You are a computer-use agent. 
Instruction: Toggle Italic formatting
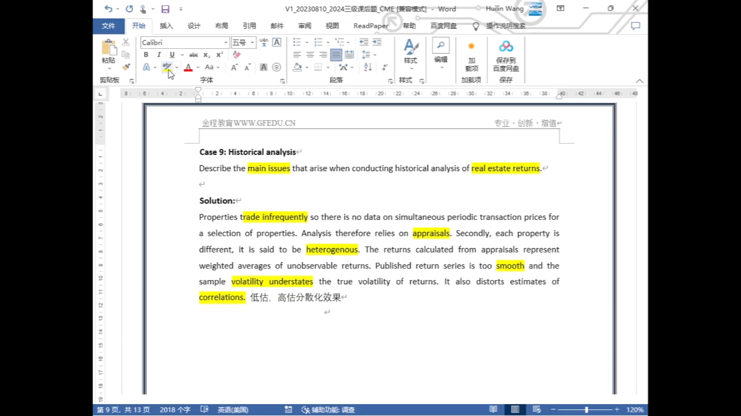pos(159,55)
